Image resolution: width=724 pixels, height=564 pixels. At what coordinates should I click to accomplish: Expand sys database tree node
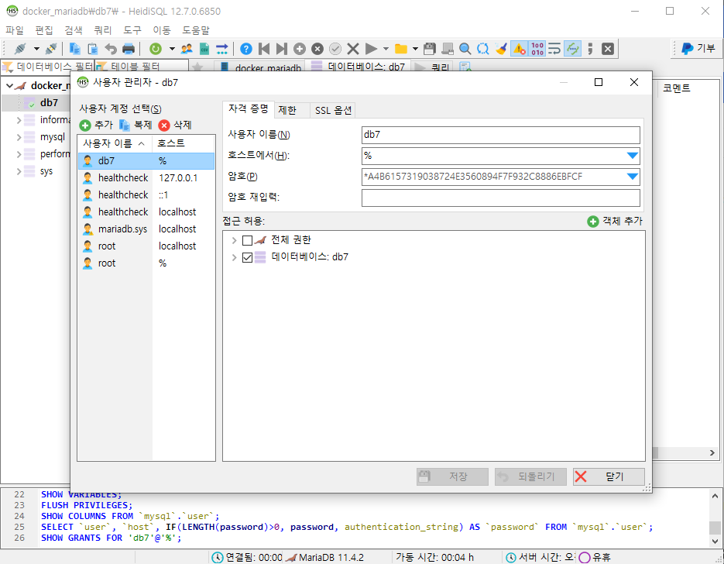(x=19, y=171)
